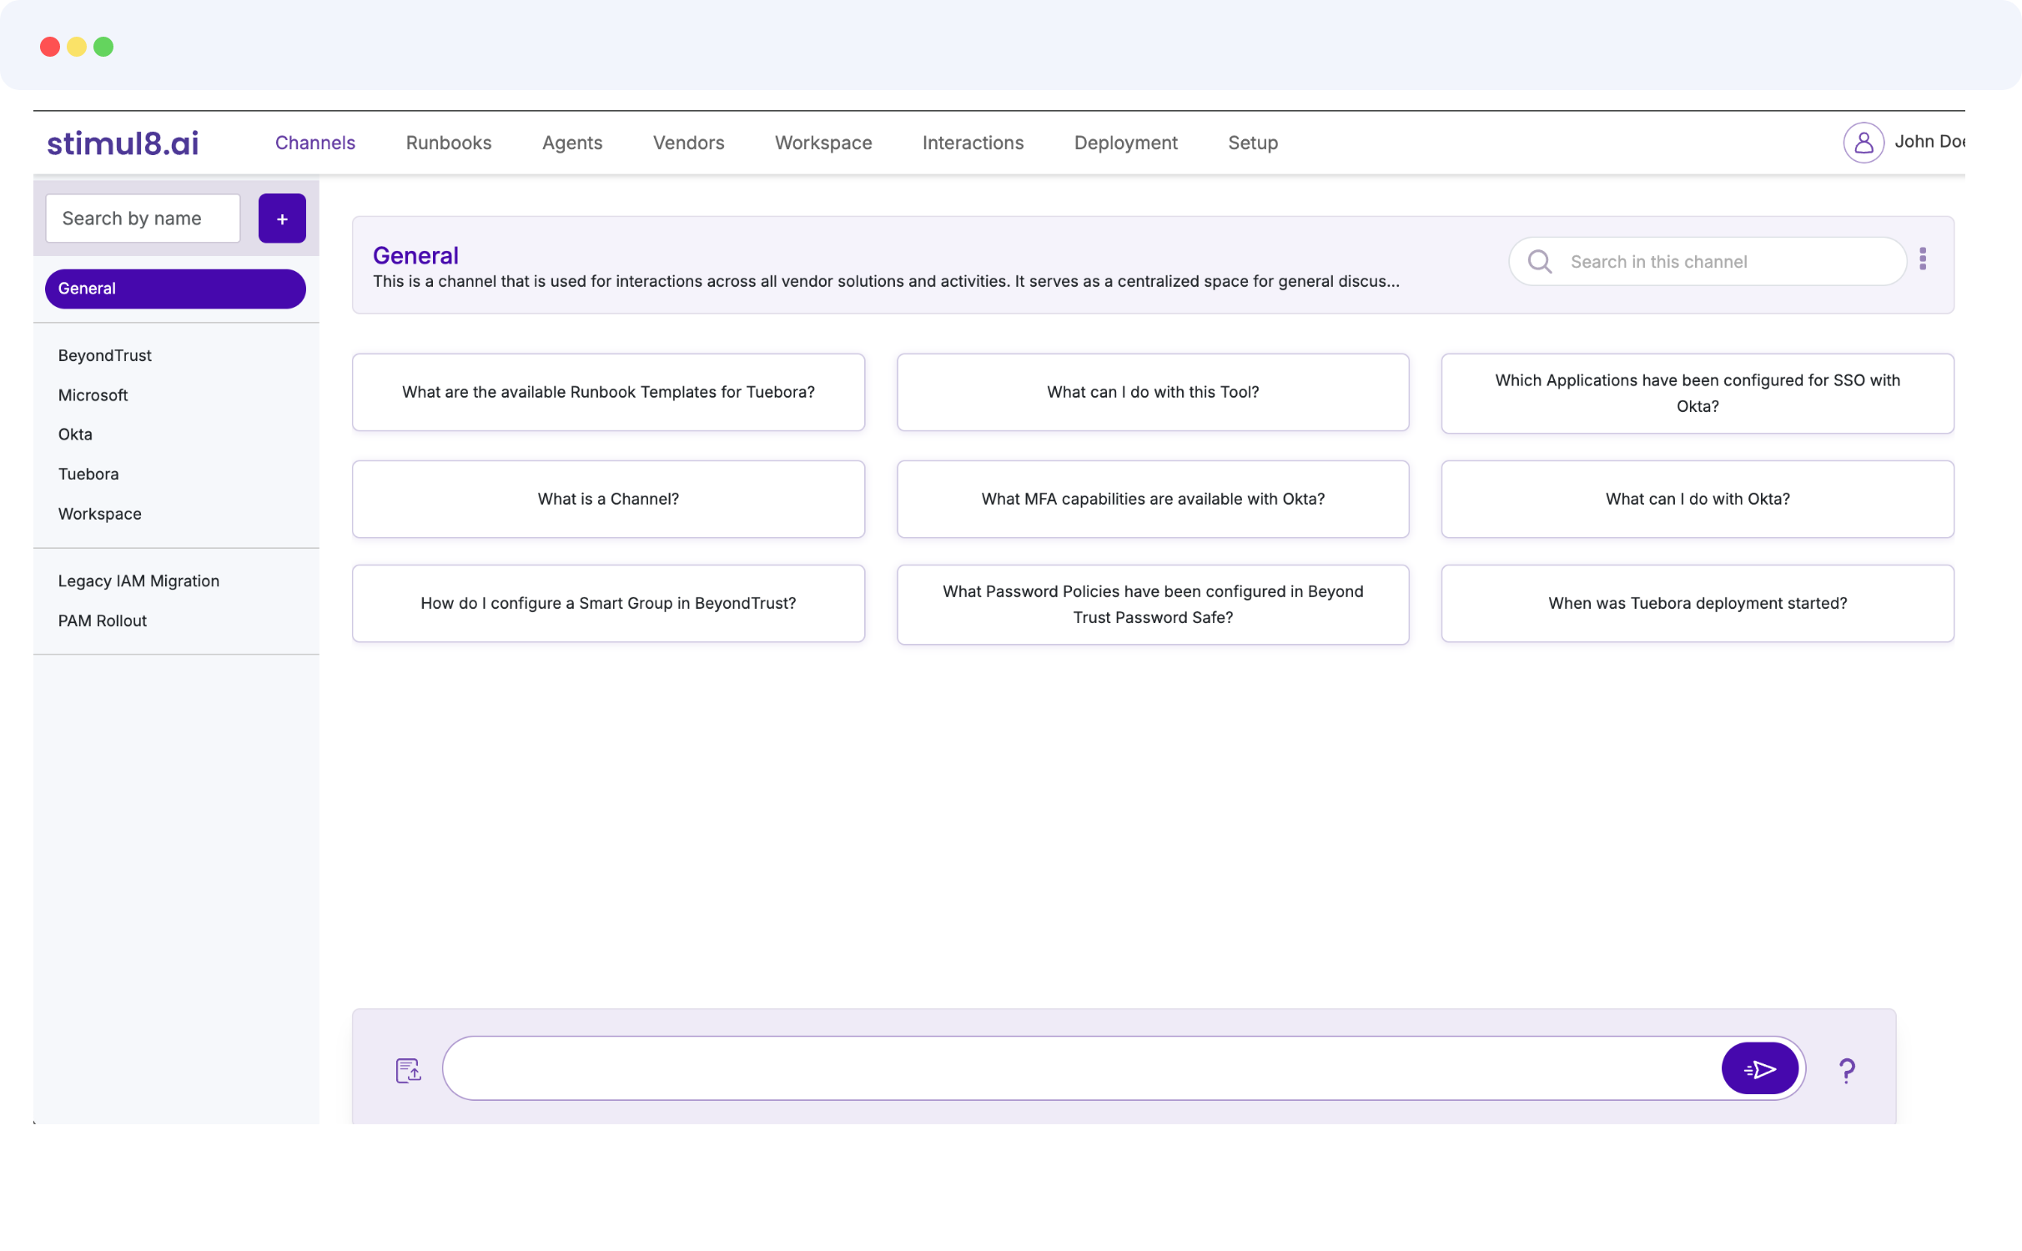Screen dimensions: 2022x1251
Task: Choose "What can I do with Okta?" prompt
Action: tap(1697, 499)
